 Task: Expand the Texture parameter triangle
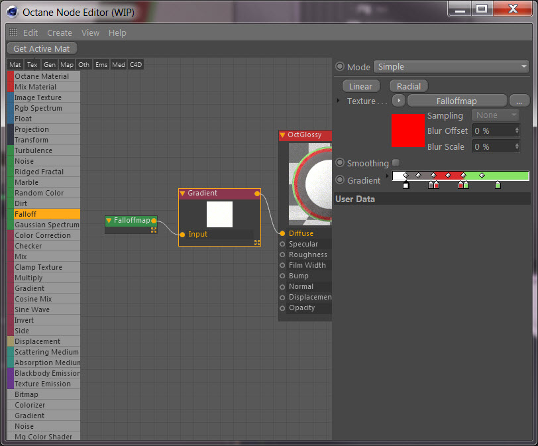pos(339,101)
